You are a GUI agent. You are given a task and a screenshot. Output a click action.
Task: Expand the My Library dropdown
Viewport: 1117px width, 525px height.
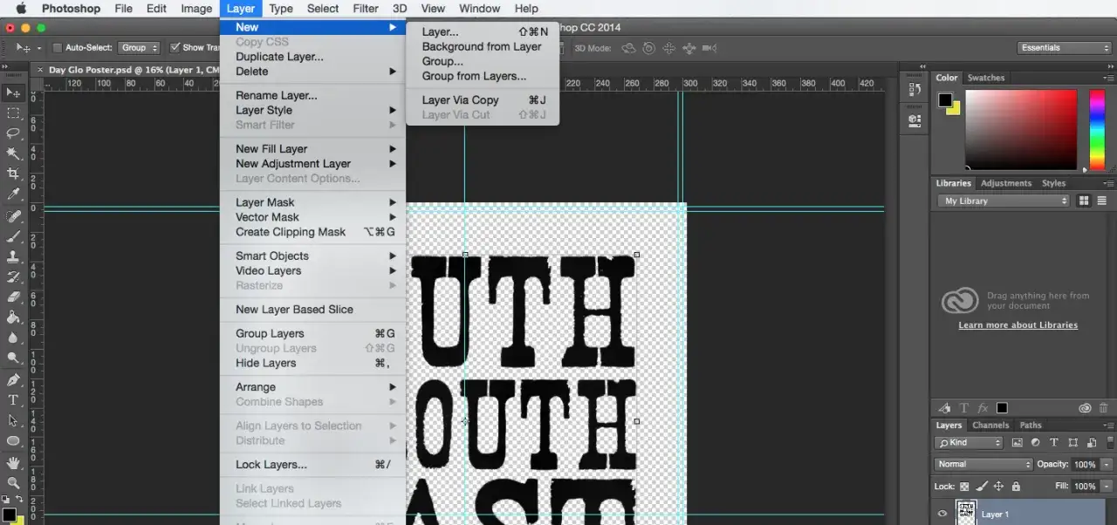click(1004, 201)
